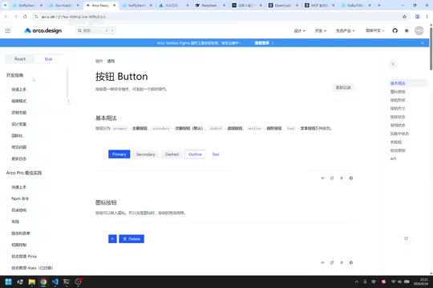Switch to the OpenCode browser tab
Viewport: 433px width, 288px height.
[x=283, y=6]
